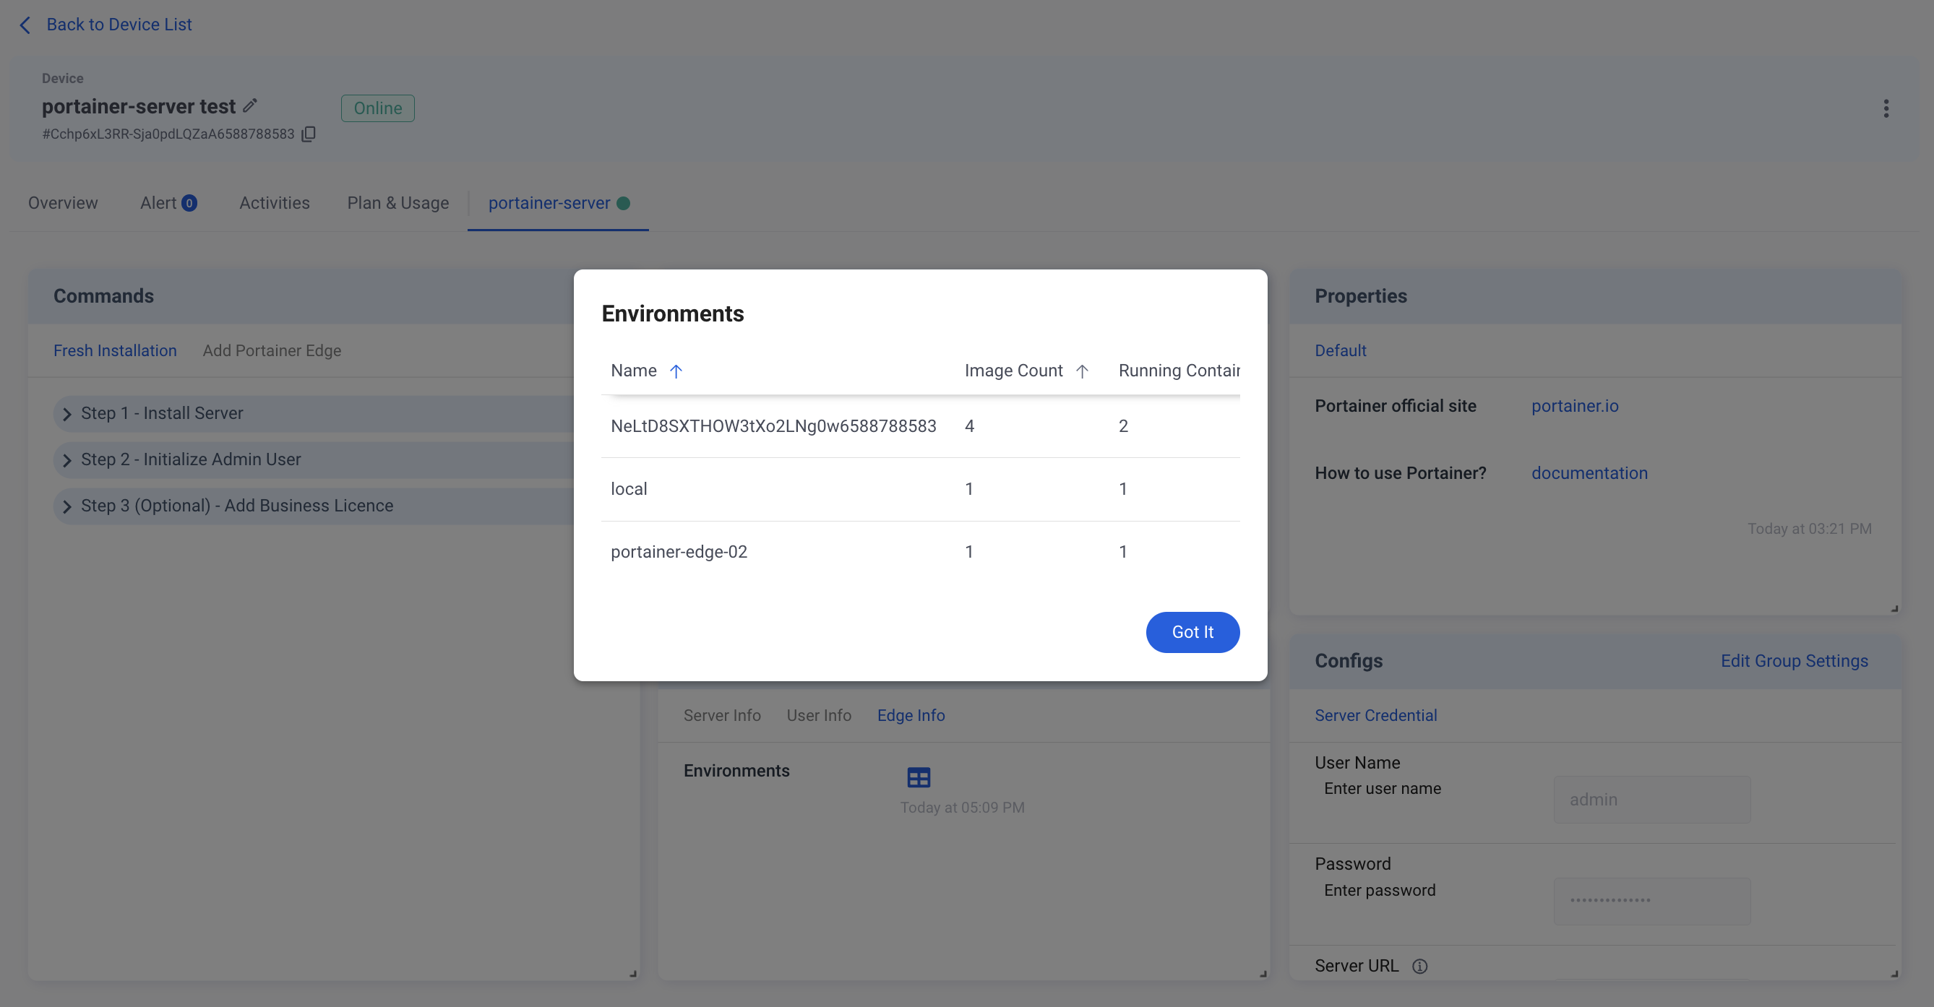Click Edge Info panel resize handle
Image resolution: width=1934 pixels, height=1007 pixels.
[1263, 974]
